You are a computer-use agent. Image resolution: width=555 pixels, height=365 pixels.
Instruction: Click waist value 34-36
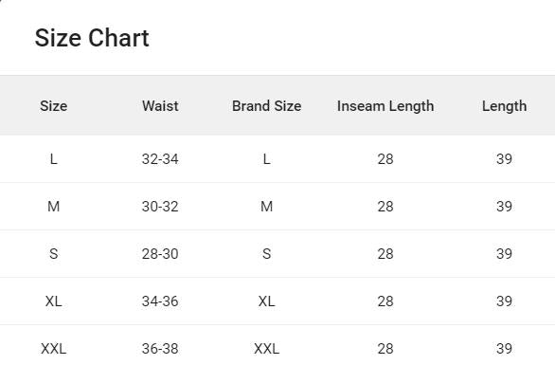coord(160,301)
